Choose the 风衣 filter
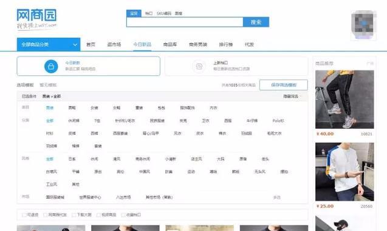This screenshot has height=231, width=387. pyautogui.click(x=177, y=133)
